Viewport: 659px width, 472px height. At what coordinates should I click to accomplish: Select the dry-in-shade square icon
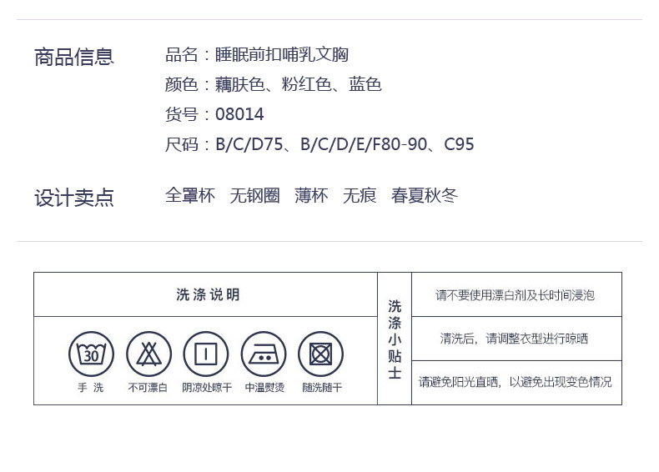click(x=206, y=354)
